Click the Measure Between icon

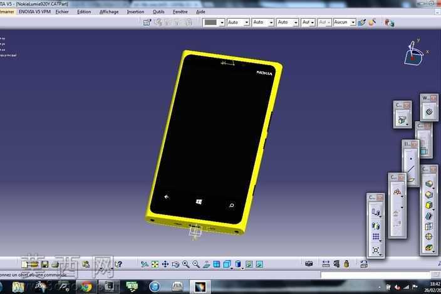click(326, 264)
